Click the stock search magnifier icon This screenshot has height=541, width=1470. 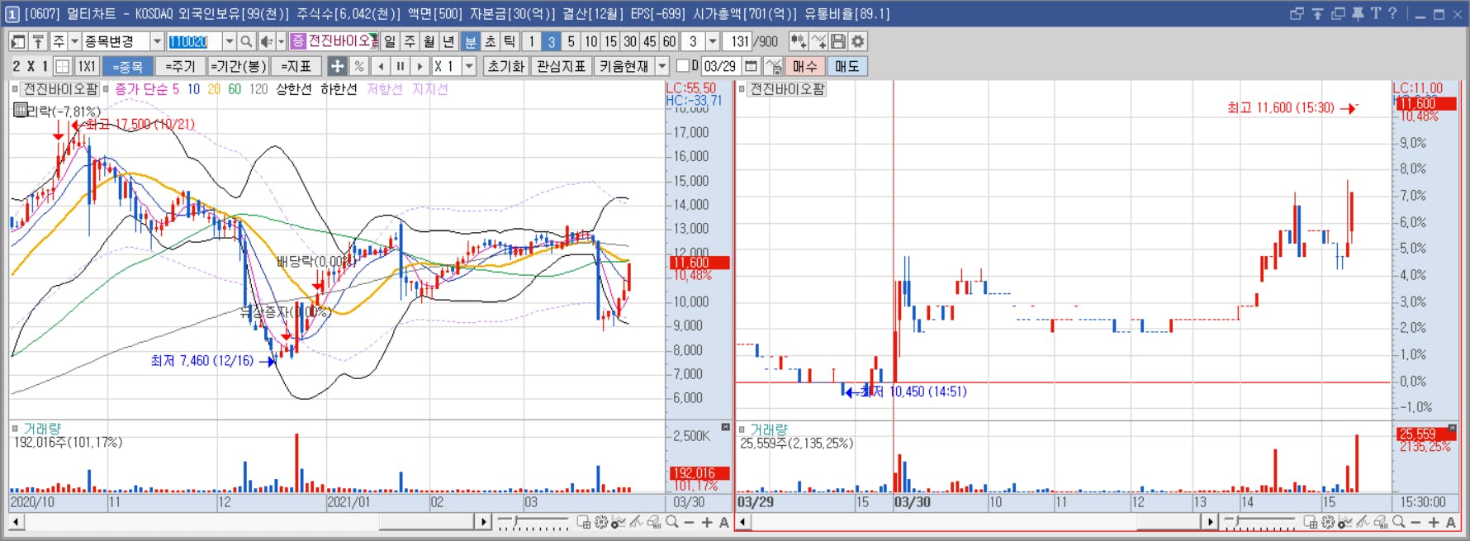point(246,41)
